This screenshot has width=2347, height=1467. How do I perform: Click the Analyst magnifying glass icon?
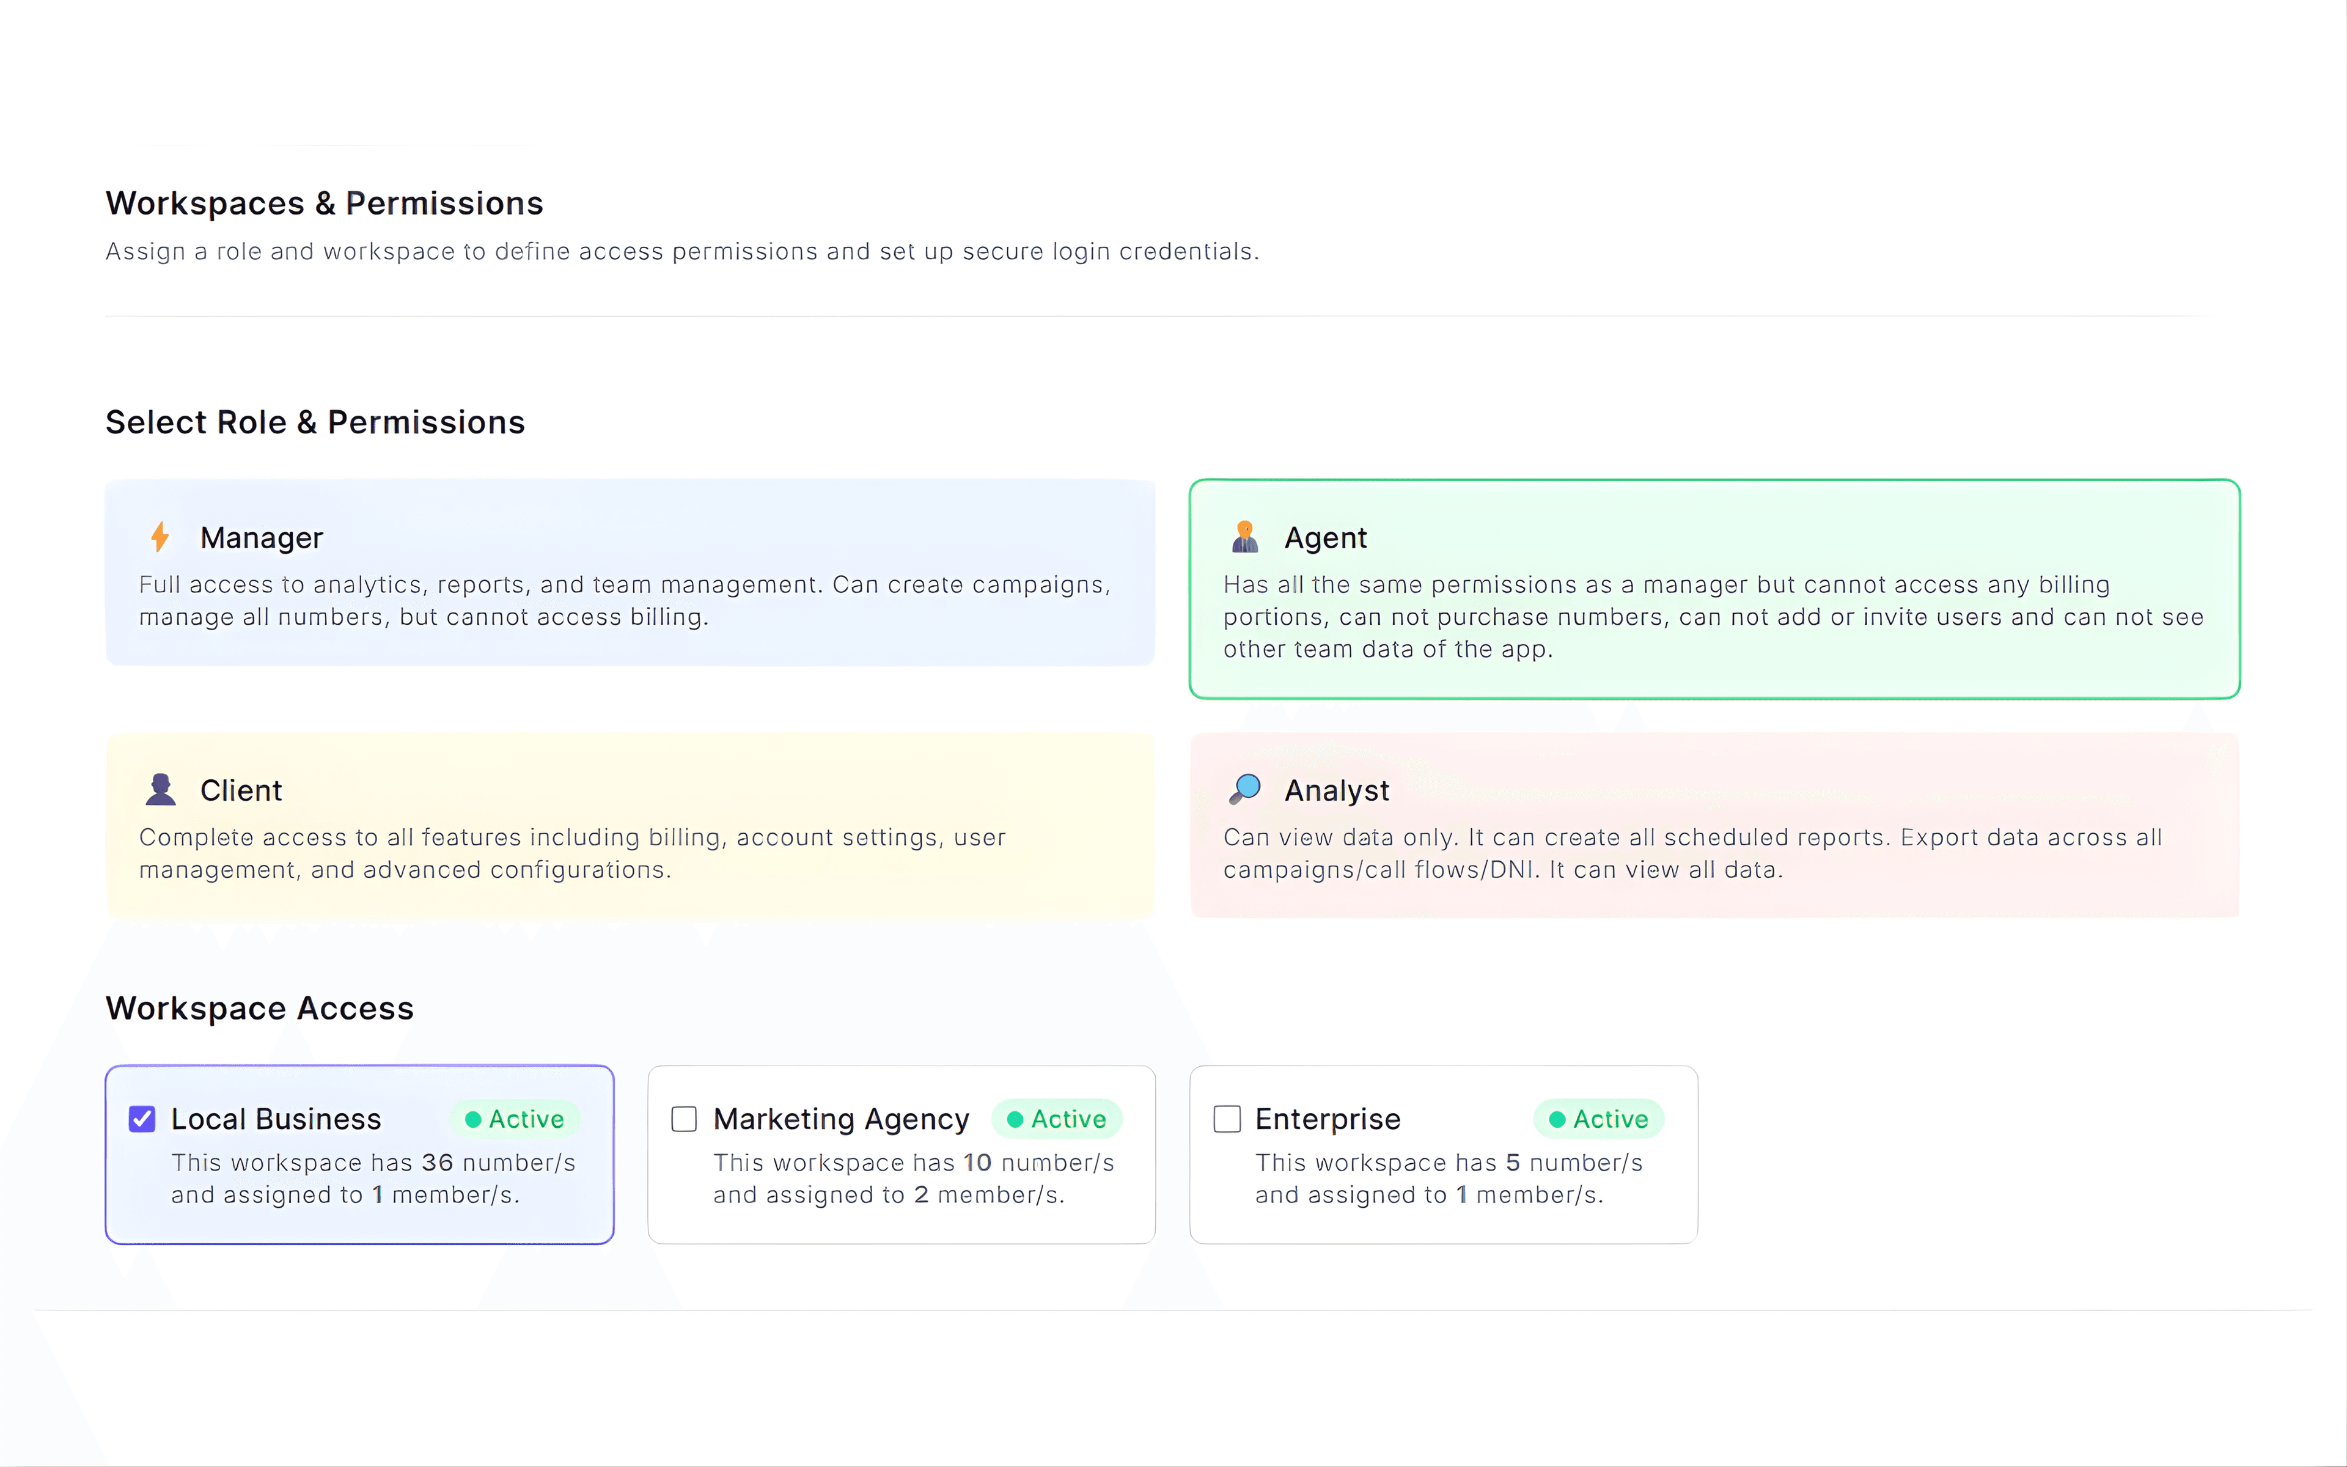coord(1244,789)
